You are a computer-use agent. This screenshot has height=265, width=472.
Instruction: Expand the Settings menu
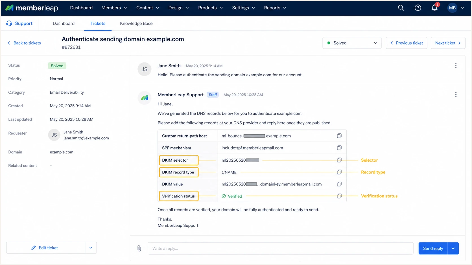(x=244, y=8)
